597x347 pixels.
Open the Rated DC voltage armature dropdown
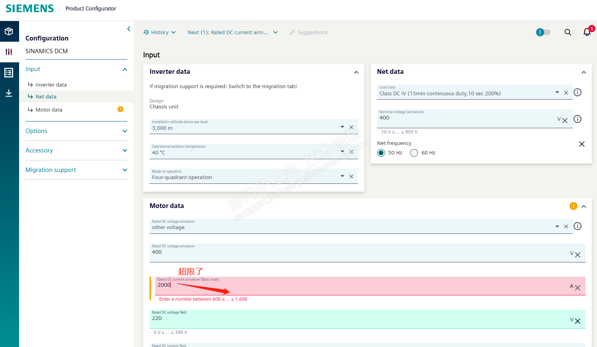tap(557, 226)
